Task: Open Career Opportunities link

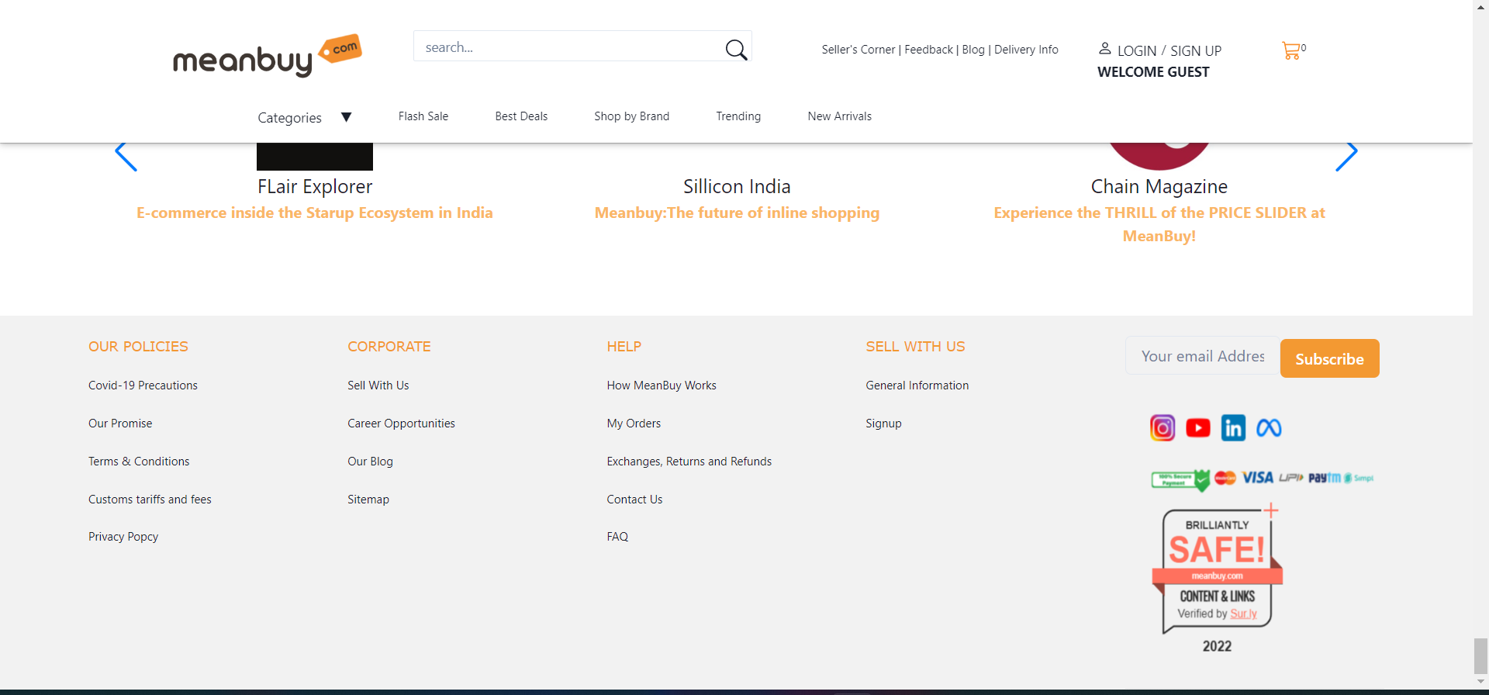Action: point(401,424)
